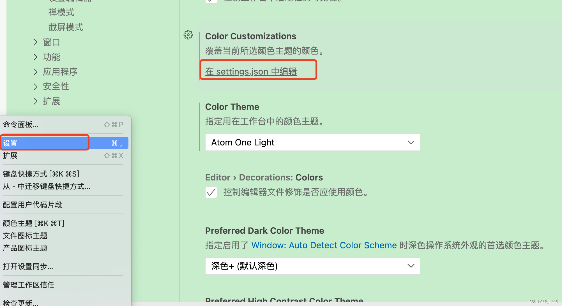Click the 截屏模式 option

(x=66, y=27)
